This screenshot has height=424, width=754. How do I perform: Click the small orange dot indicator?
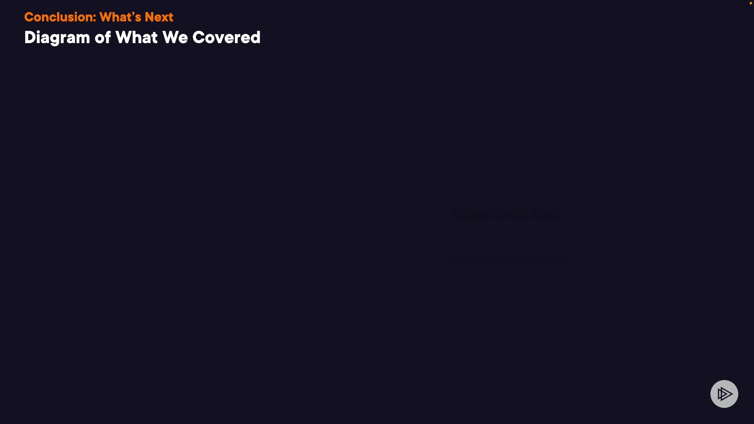751,3
